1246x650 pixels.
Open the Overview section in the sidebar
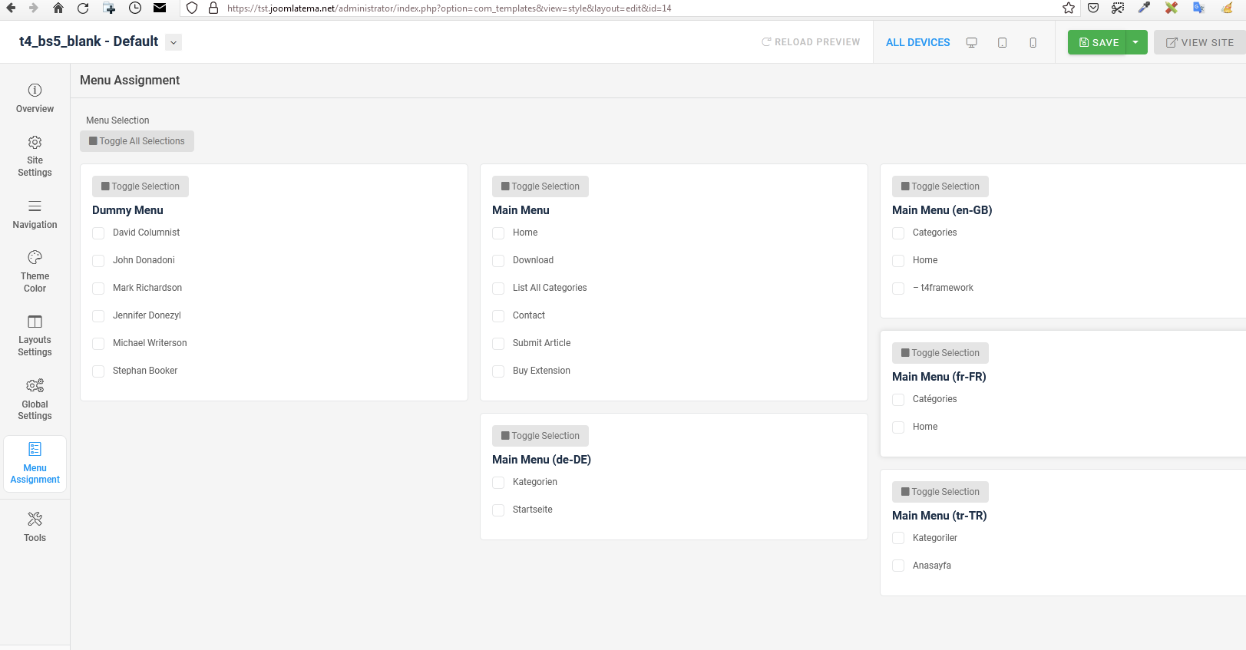pyautogui.click(x=35, y=98)
